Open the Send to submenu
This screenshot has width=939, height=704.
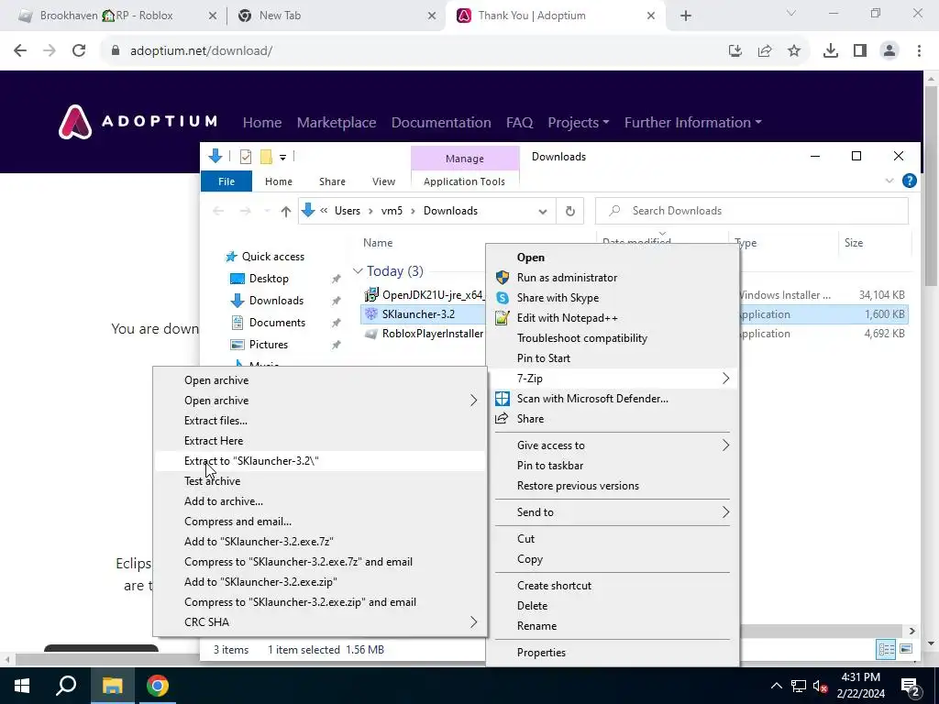tap(613, 511)
